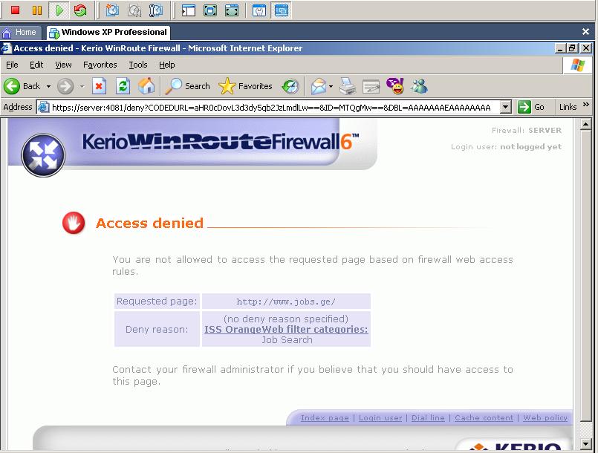Open Yahoo Messenger toolbar icon

pyautogui.click(x=394, y=86)
